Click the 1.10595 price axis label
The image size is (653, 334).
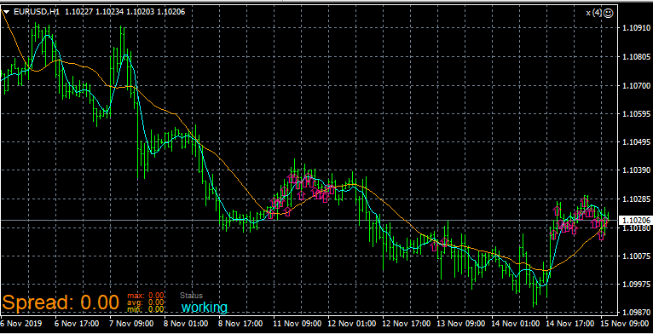[x=636, y=113]
